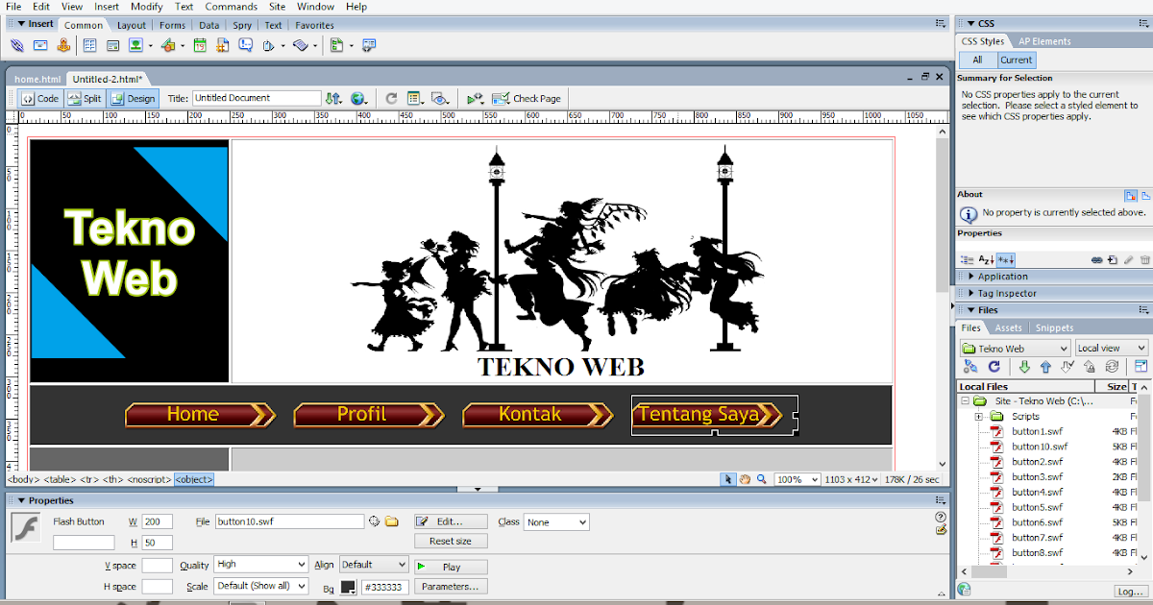
Task: Open the Scale dropdown
Action: 261,585
